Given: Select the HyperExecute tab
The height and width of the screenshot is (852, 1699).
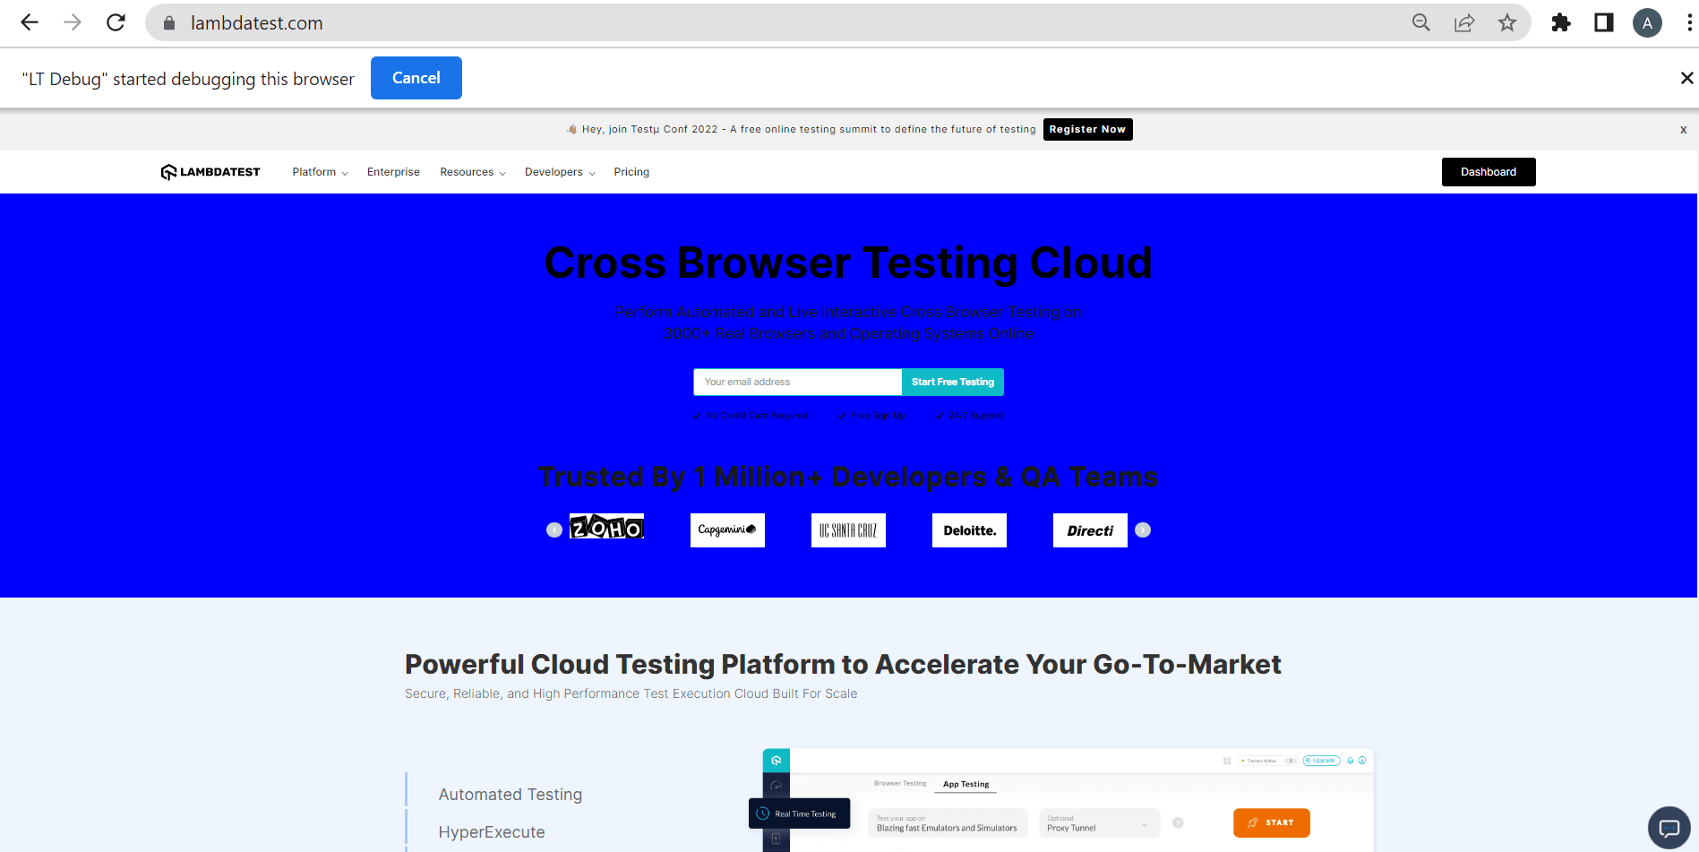Looking at the screenshot, I should [x=492, y=832].
